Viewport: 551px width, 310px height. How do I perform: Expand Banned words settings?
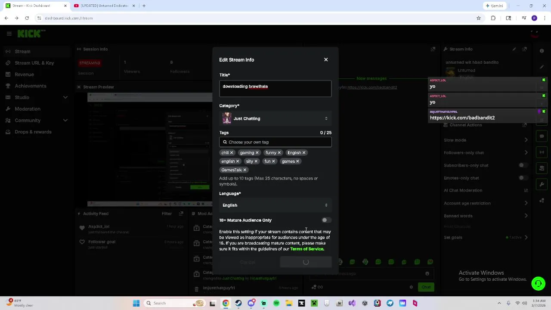526,216
